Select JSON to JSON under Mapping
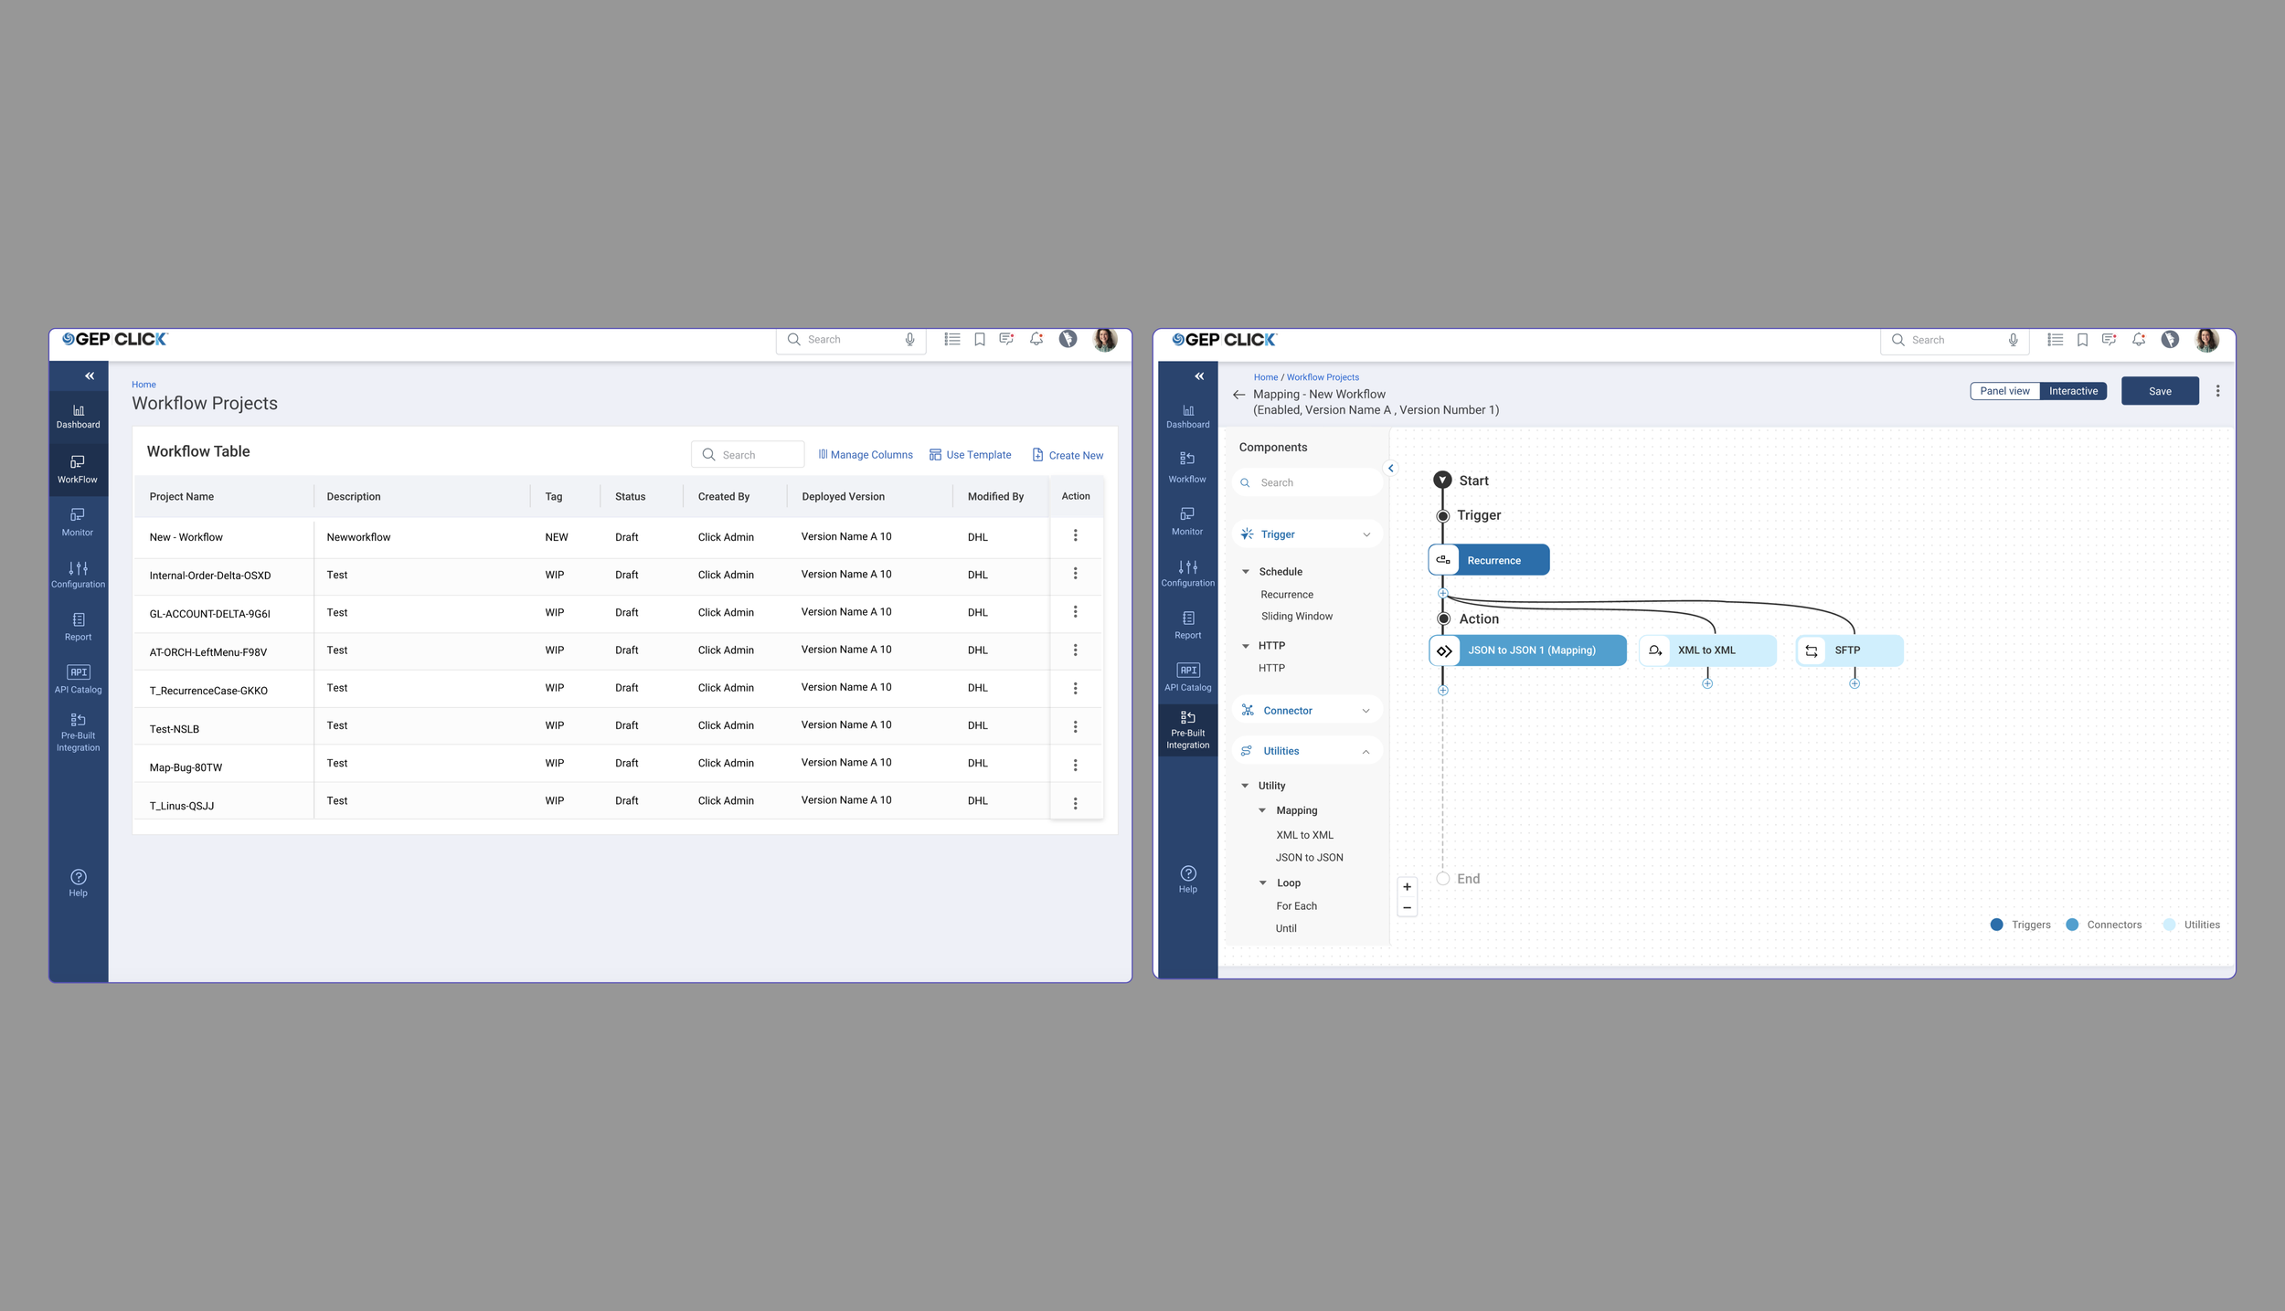The height and width of the screenshot is (1311, 2285). [1309, 858]
